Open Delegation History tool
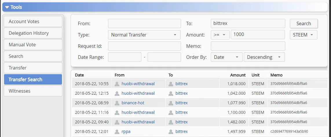The width and height of the screenshot is (331, 137). (33, 33)
